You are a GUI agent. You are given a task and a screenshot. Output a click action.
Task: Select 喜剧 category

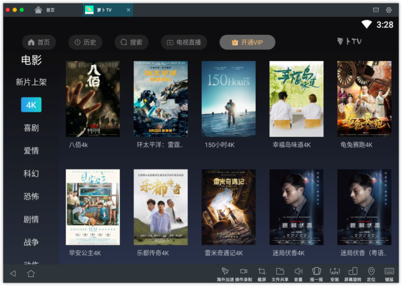(31, 128)
